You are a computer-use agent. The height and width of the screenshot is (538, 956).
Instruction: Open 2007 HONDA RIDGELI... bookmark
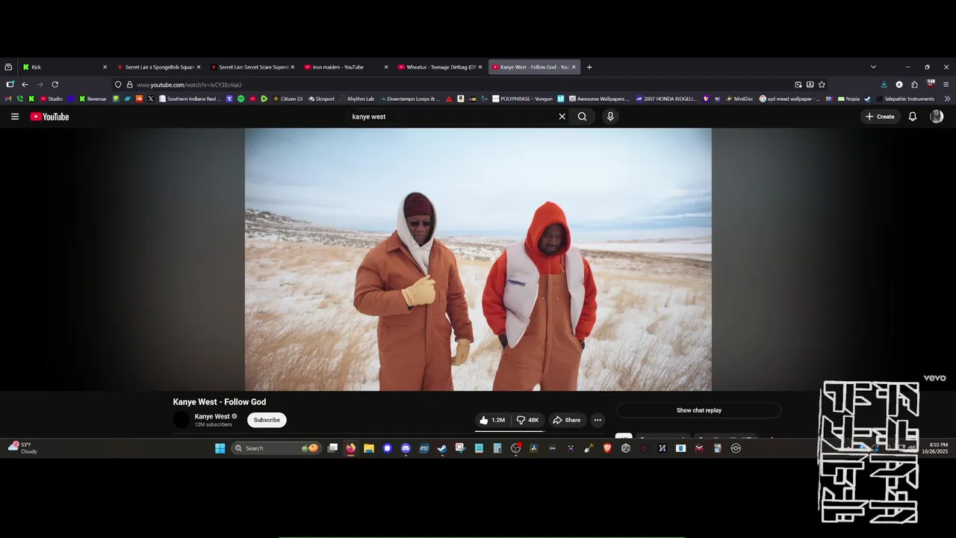pos(667,99)
